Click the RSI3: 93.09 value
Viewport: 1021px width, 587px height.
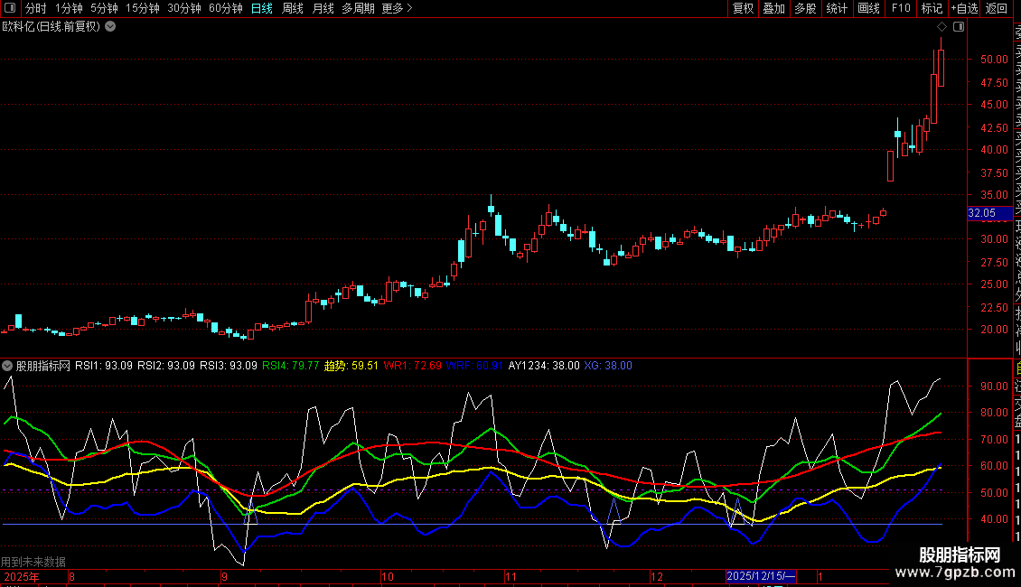tap(229, 366)
